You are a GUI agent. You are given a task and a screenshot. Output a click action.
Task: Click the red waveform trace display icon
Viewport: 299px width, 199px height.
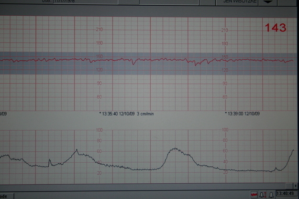pyautogui.click(x=254, y=195)
